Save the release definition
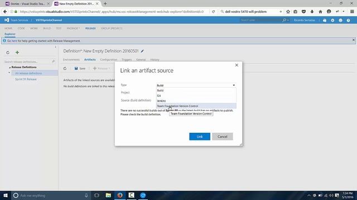This screenshot has width=357, height=200. 80,68
